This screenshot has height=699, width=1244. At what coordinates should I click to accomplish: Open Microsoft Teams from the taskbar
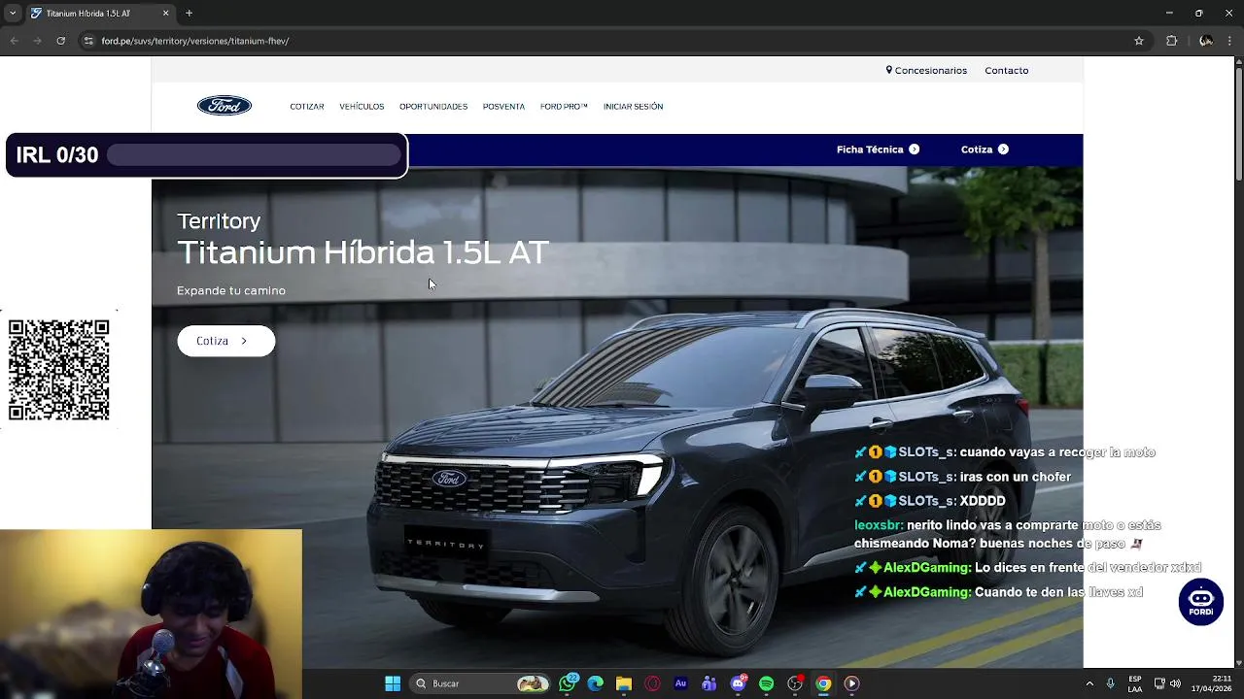[x=709, y=683]
